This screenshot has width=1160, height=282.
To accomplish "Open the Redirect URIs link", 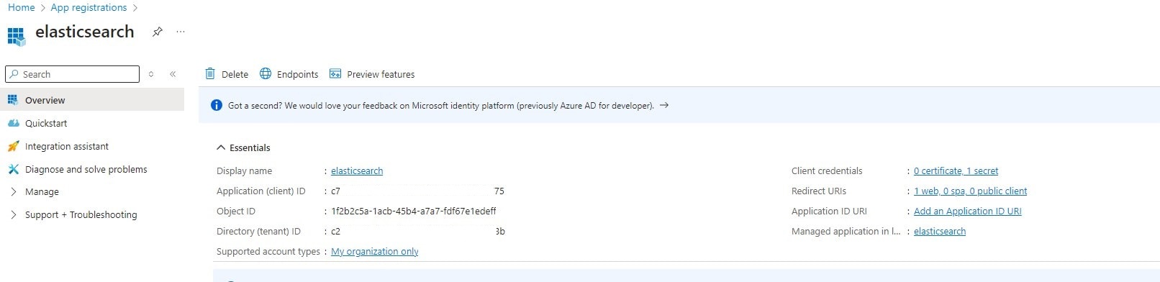I will [x=970, y=191].
